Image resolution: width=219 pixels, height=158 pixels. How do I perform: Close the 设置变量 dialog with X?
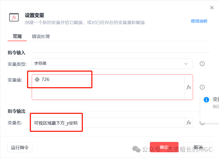(212, 8)
